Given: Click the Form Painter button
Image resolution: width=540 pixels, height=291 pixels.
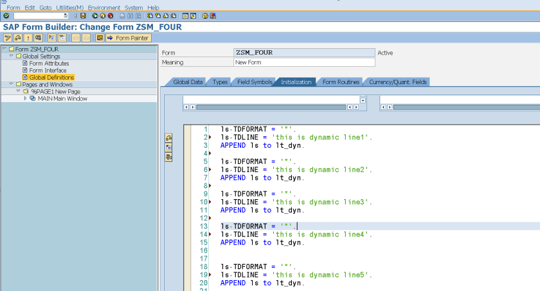Looking at the screenshot, I should [x=129, y=38].
